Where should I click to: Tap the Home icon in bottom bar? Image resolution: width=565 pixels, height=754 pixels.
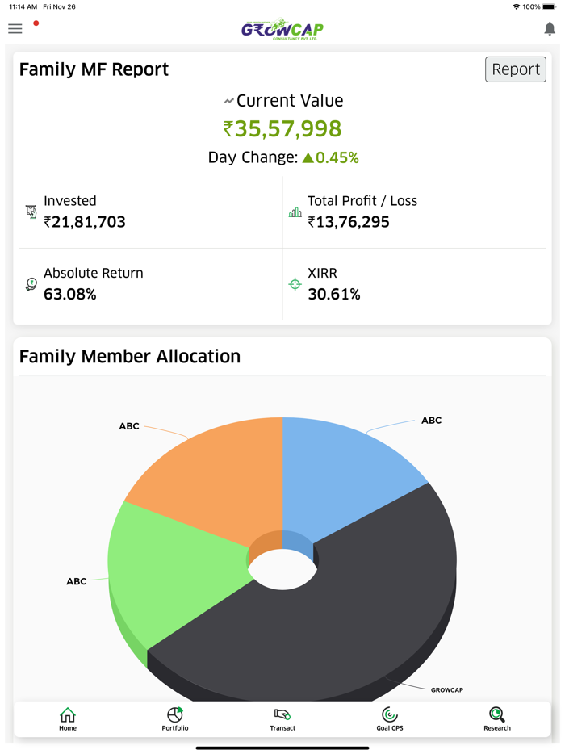click(68, 714)
